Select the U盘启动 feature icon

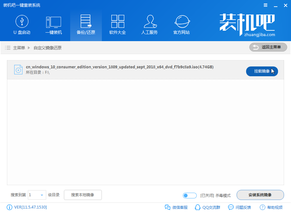(22, 25)
